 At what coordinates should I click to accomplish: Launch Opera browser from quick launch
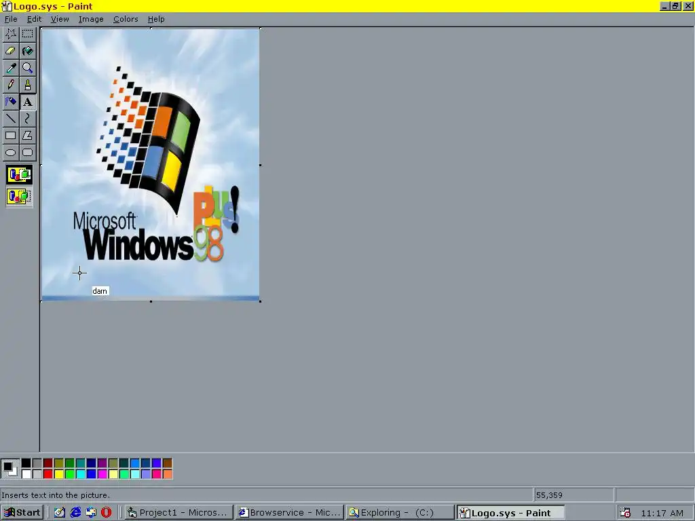[x=107, y=513]
